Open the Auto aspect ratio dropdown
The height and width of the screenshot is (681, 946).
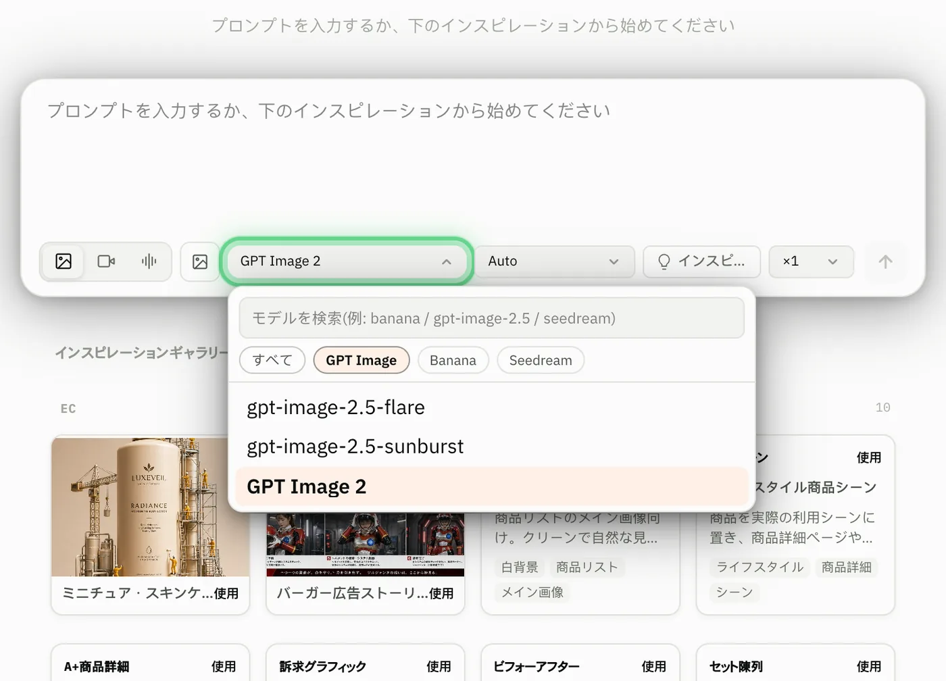coord(554,261)
